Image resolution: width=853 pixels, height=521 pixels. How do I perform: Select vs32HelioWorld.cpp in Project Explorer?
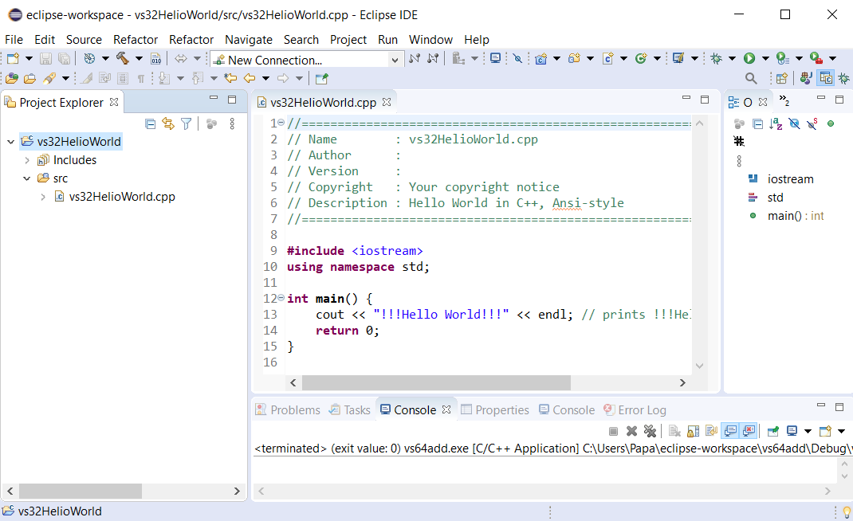(x=115, y=197)
